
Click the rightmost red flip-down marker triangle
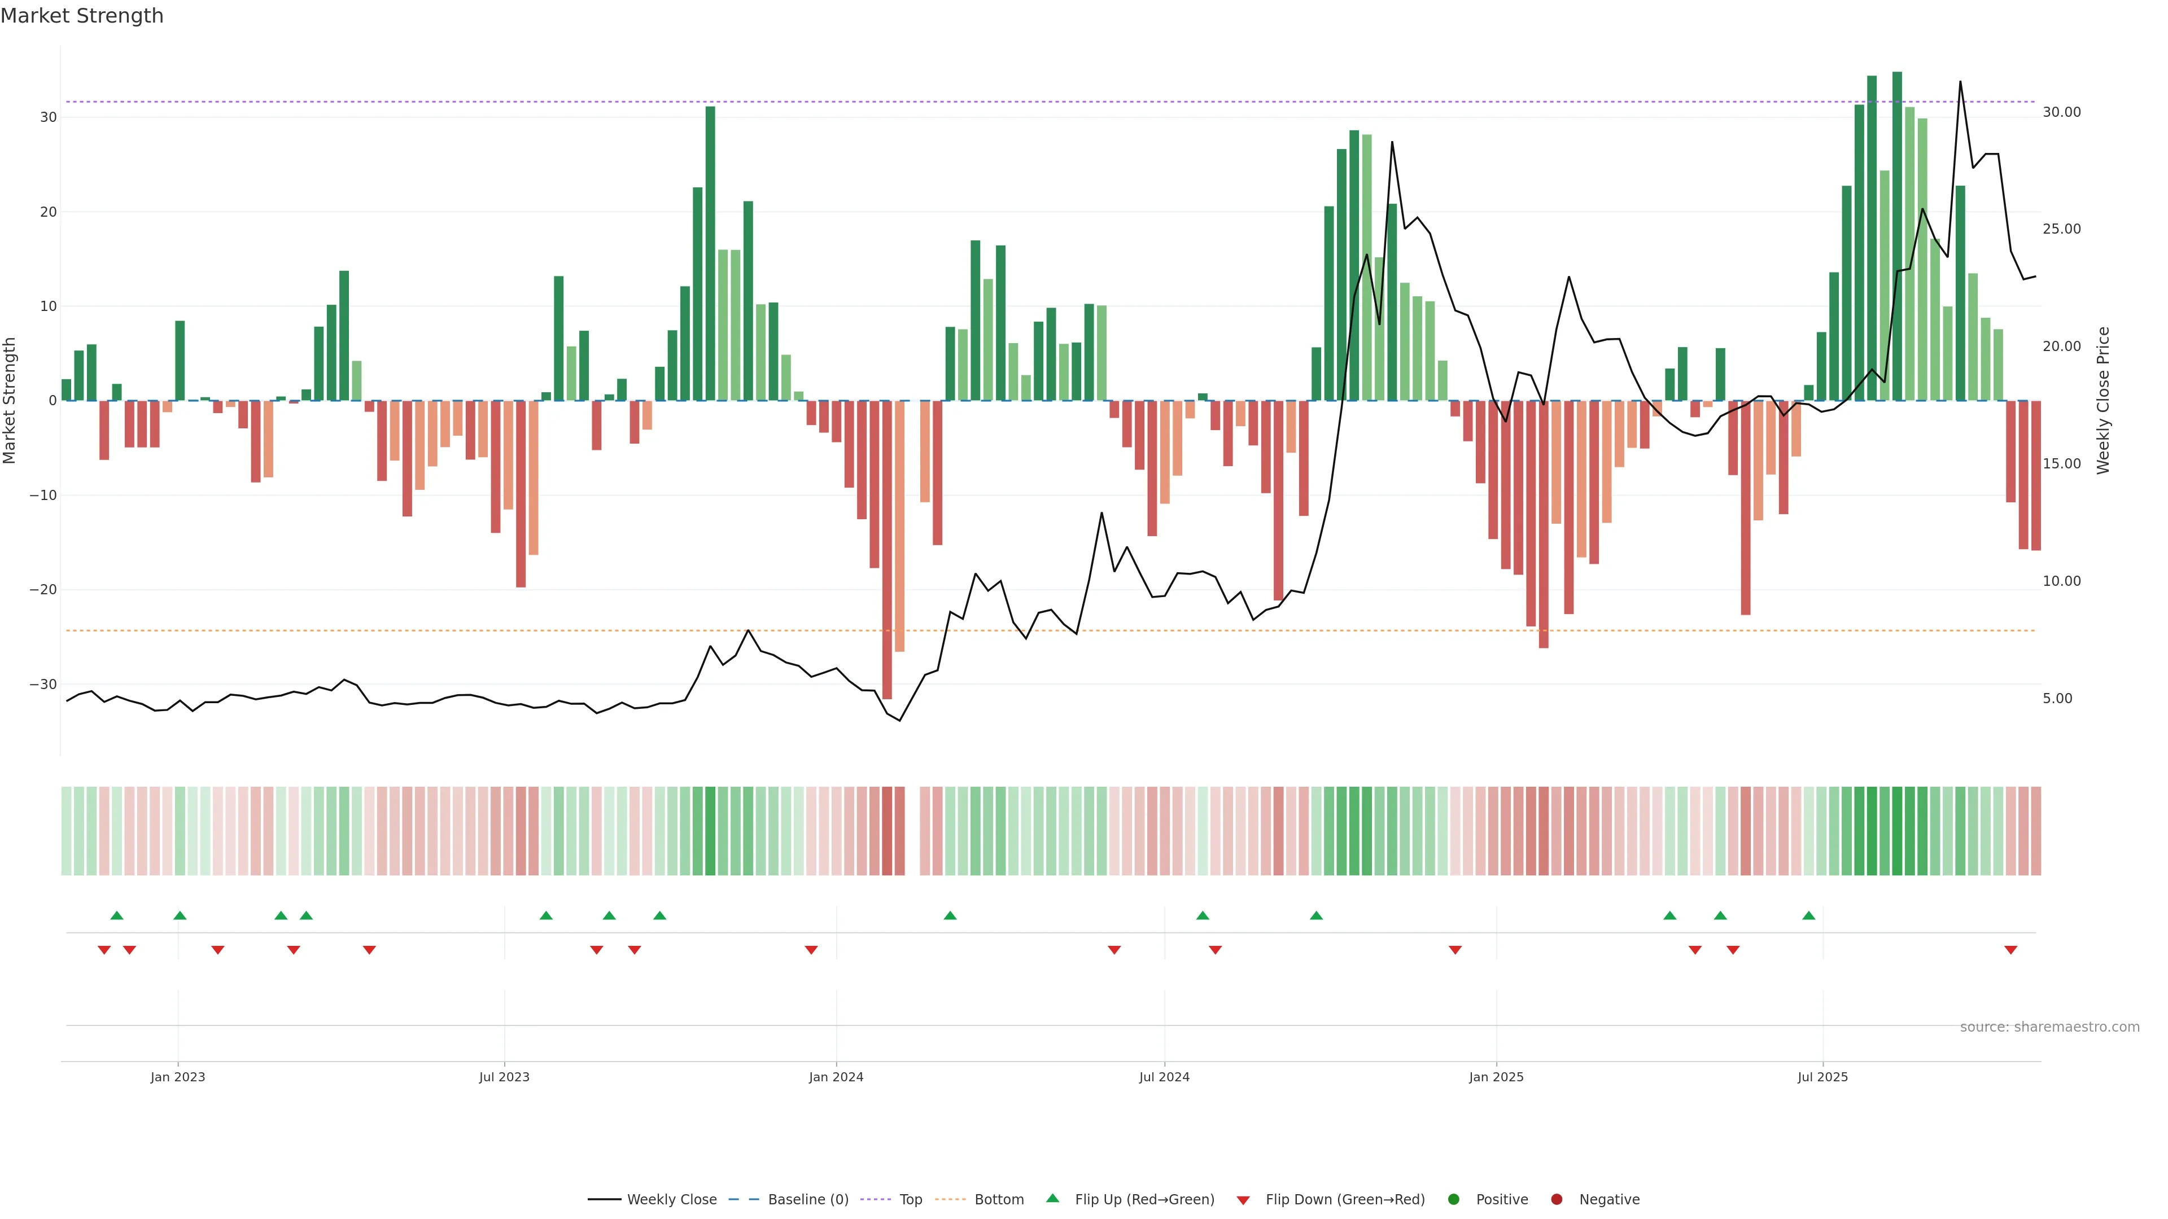point(2010,950)
